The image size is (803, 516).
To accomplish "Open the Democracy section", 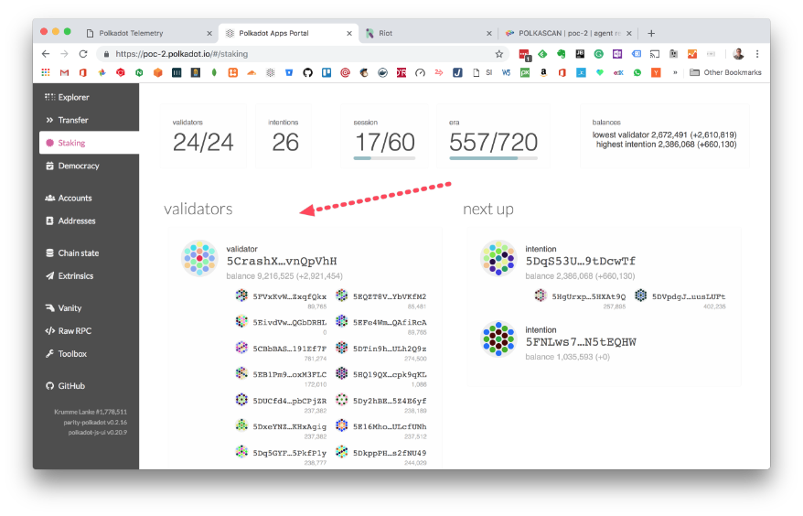I will [77, 166].
